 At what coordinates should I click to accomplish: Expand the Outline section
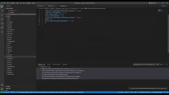5,87
